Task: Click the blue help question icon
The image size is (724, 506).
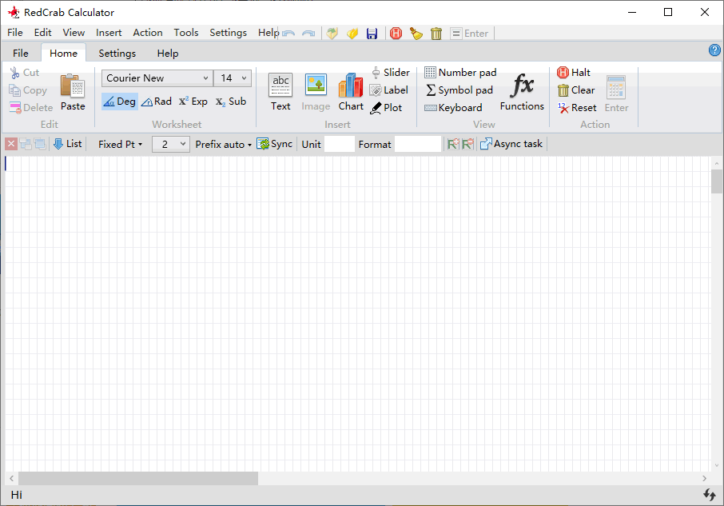Action: pos(714,50)
